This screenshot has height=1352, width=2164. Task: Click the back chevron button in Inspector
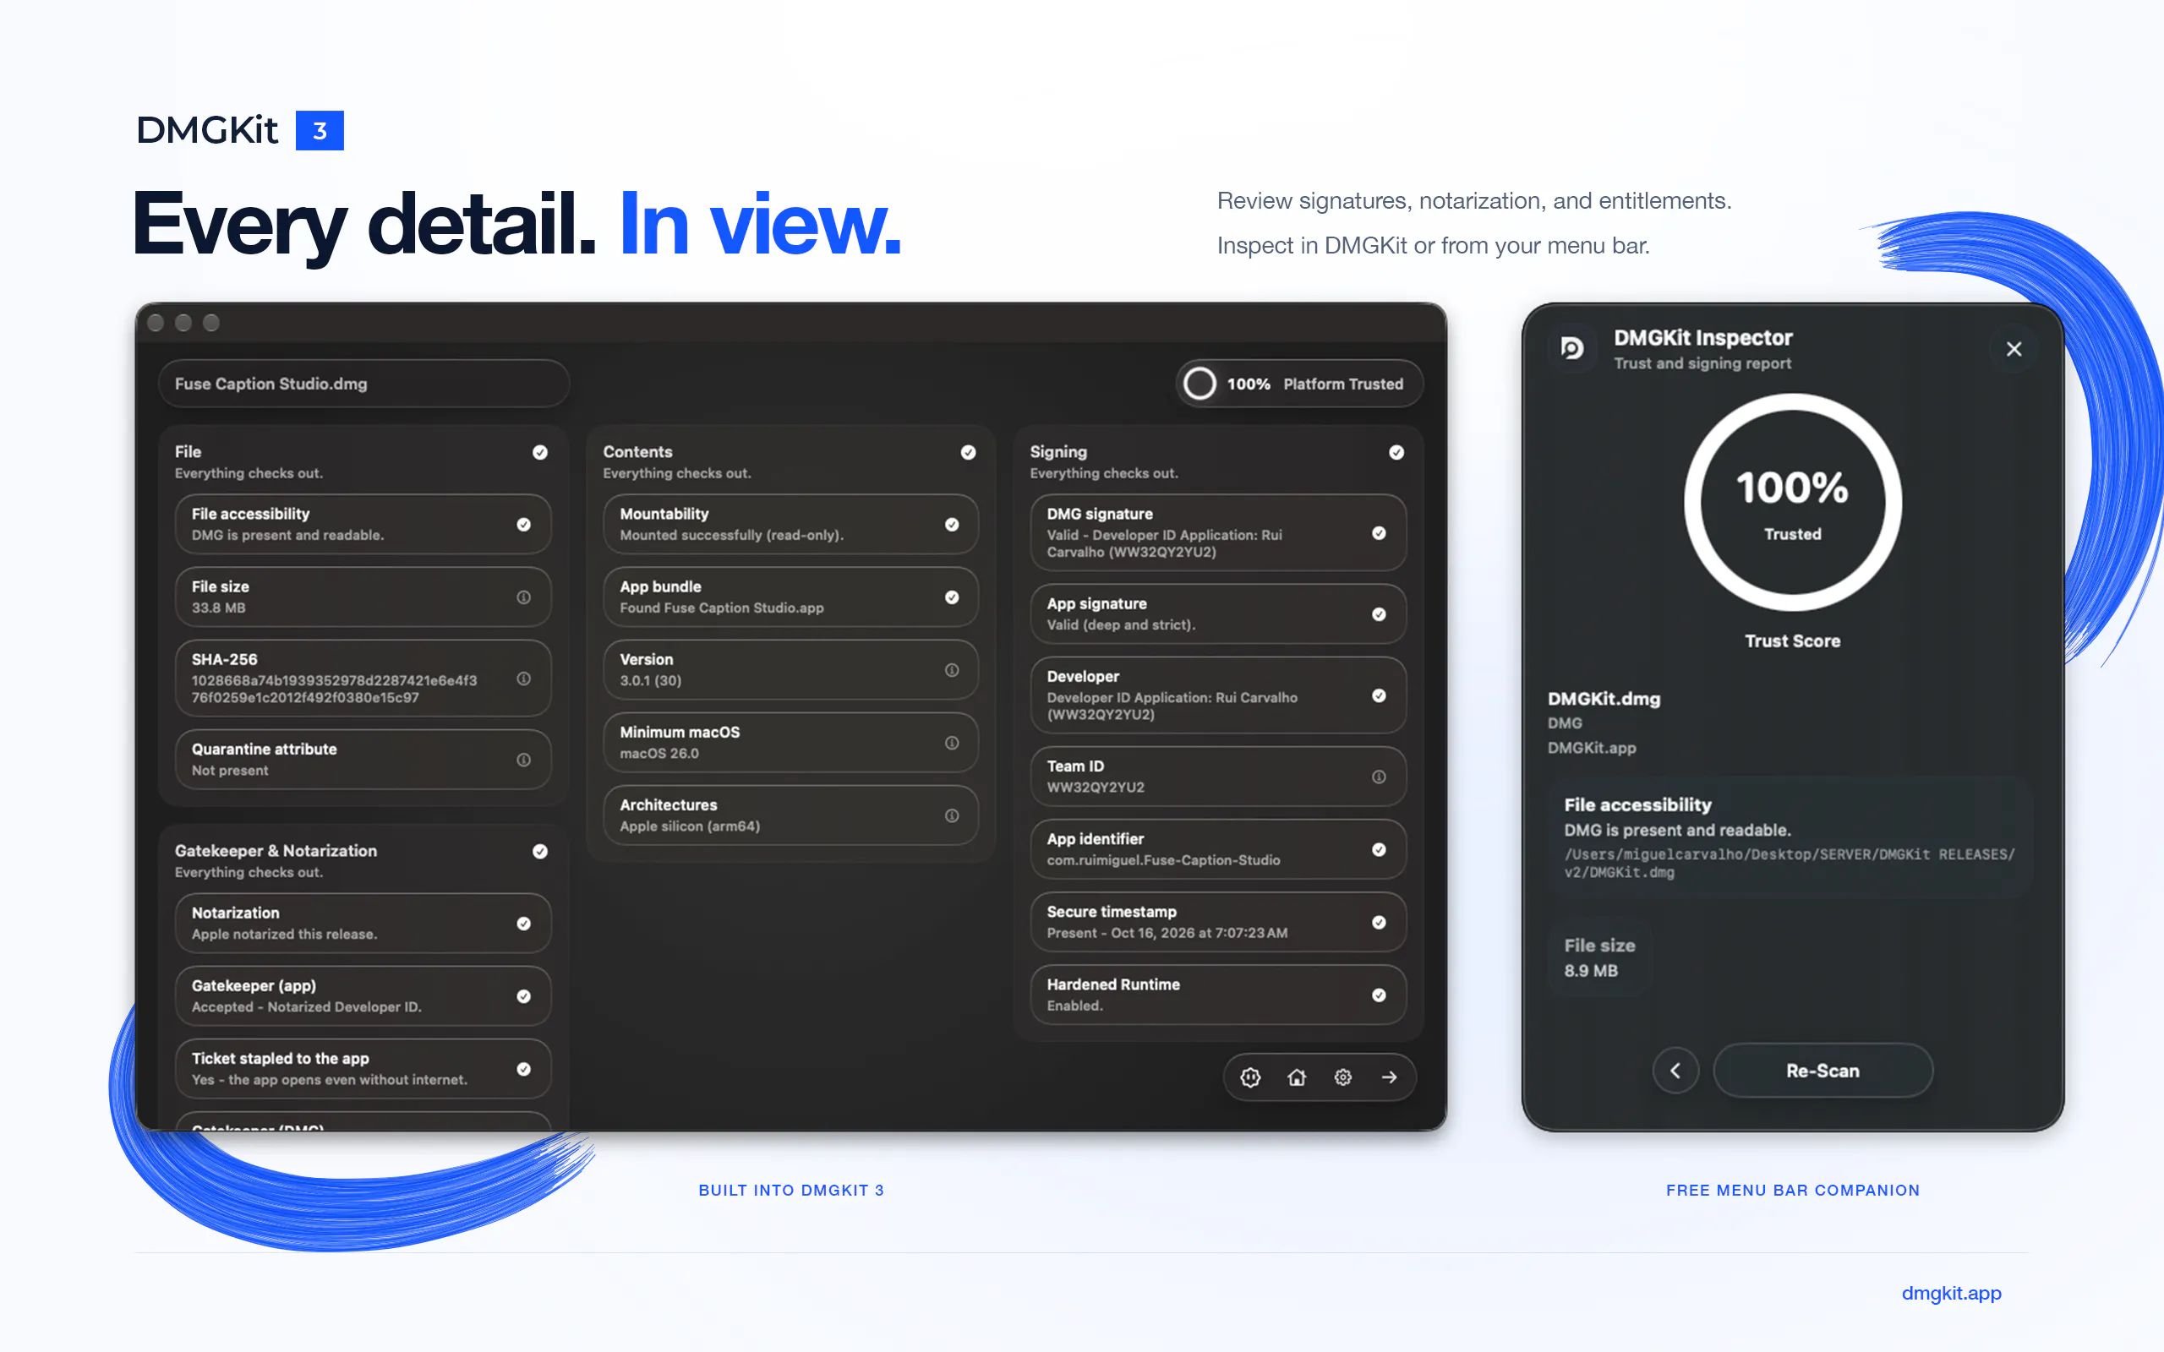(x=1675, y=1071)
